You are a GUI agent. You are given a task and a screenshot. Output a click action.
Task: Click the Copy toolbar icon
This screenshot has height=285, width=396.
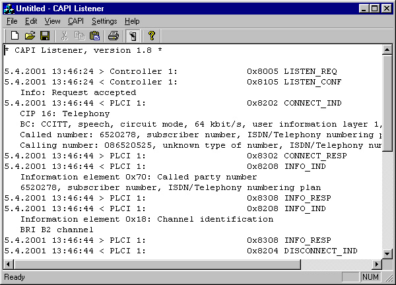80,36
